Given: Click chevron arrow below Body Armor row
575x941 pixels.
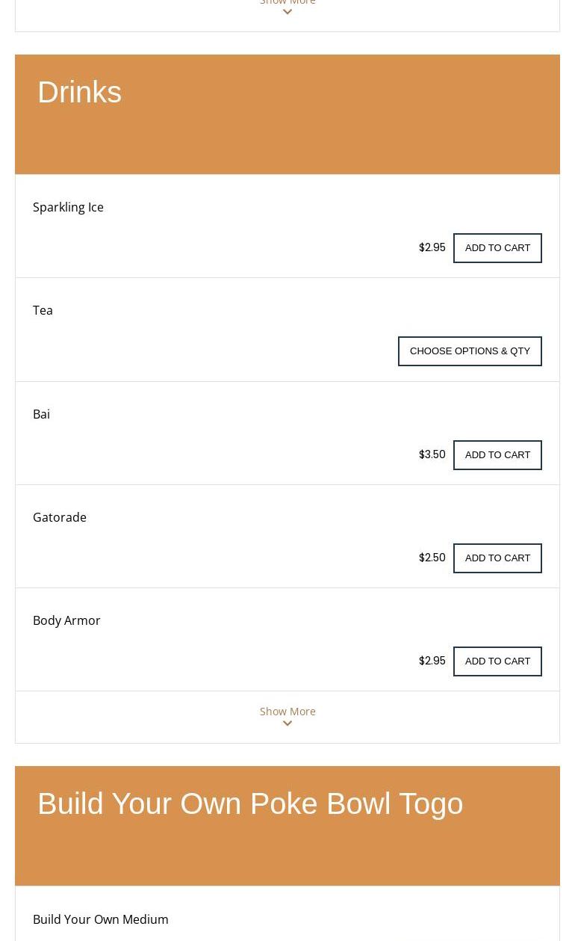Looking at the screenshot, I should (287, 724).
